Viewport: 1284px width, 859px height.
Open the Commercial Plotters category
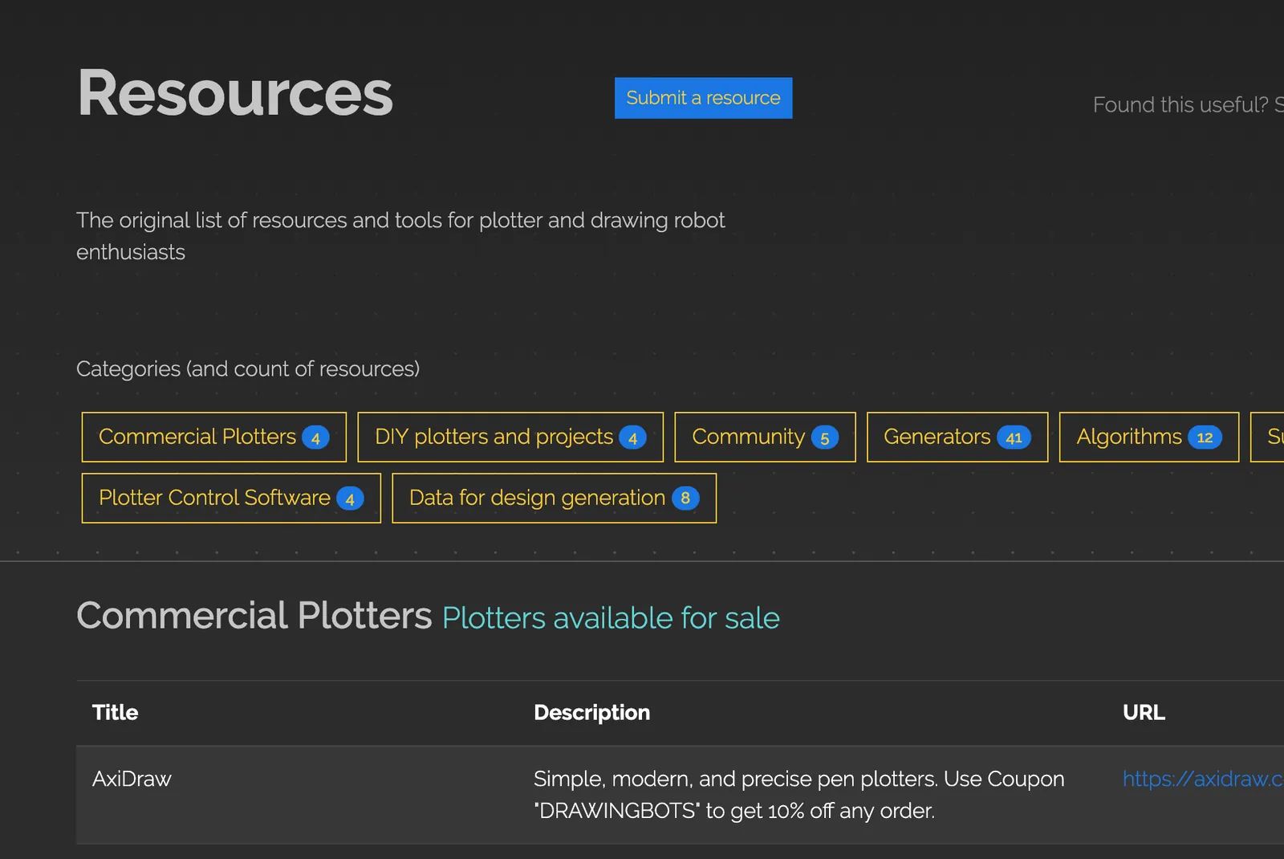(x=214, y=437)
